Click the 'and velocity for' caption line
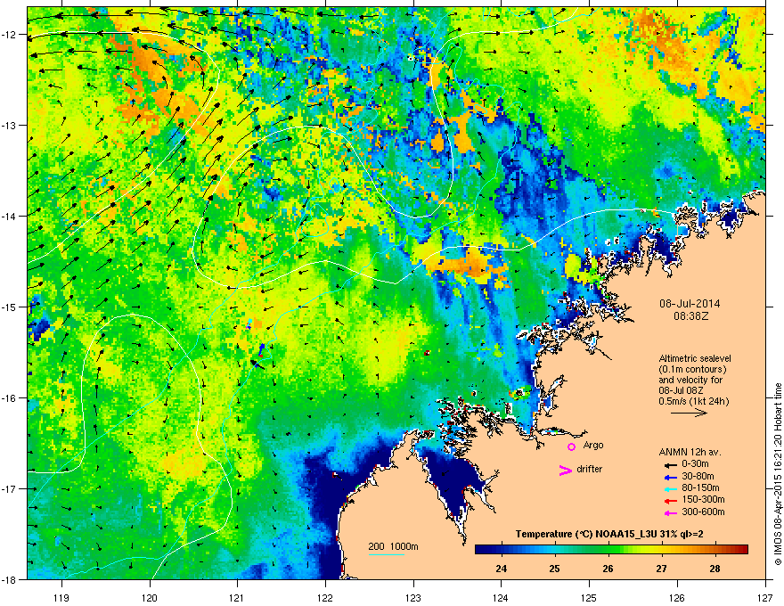This screenshot has height=606, width=784. click(690, 380)
